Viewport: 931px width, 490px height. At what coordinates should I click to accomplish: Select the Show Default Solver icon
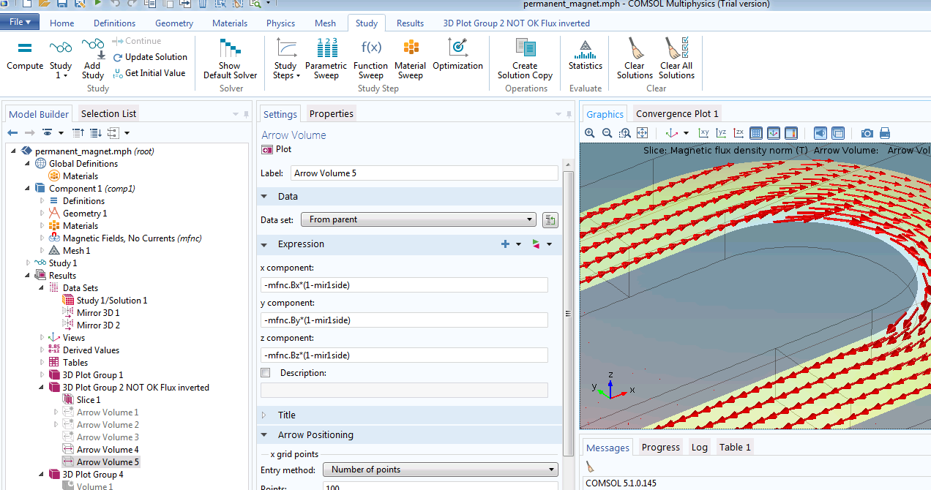pos(230,57)
